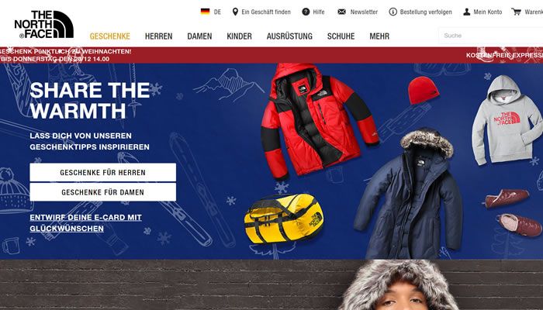Screen dimensions: 543x310
Task: Click into the Suche search field
Action: pos(491,36)
